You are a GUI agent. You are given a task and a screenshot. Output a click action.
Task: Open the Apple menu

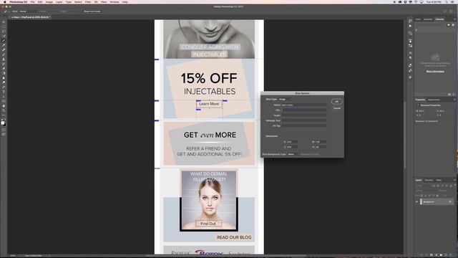click(x=4, y=2)
